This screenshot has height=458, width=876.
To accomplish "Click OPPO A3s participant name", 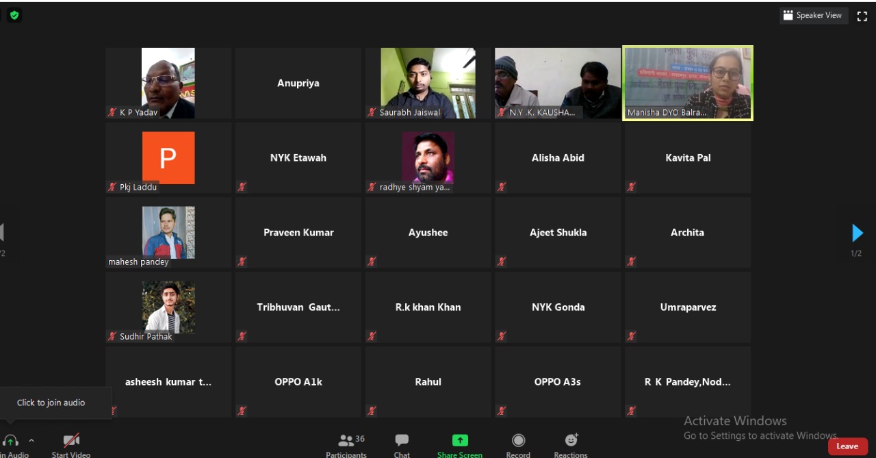I will [558, 381].
